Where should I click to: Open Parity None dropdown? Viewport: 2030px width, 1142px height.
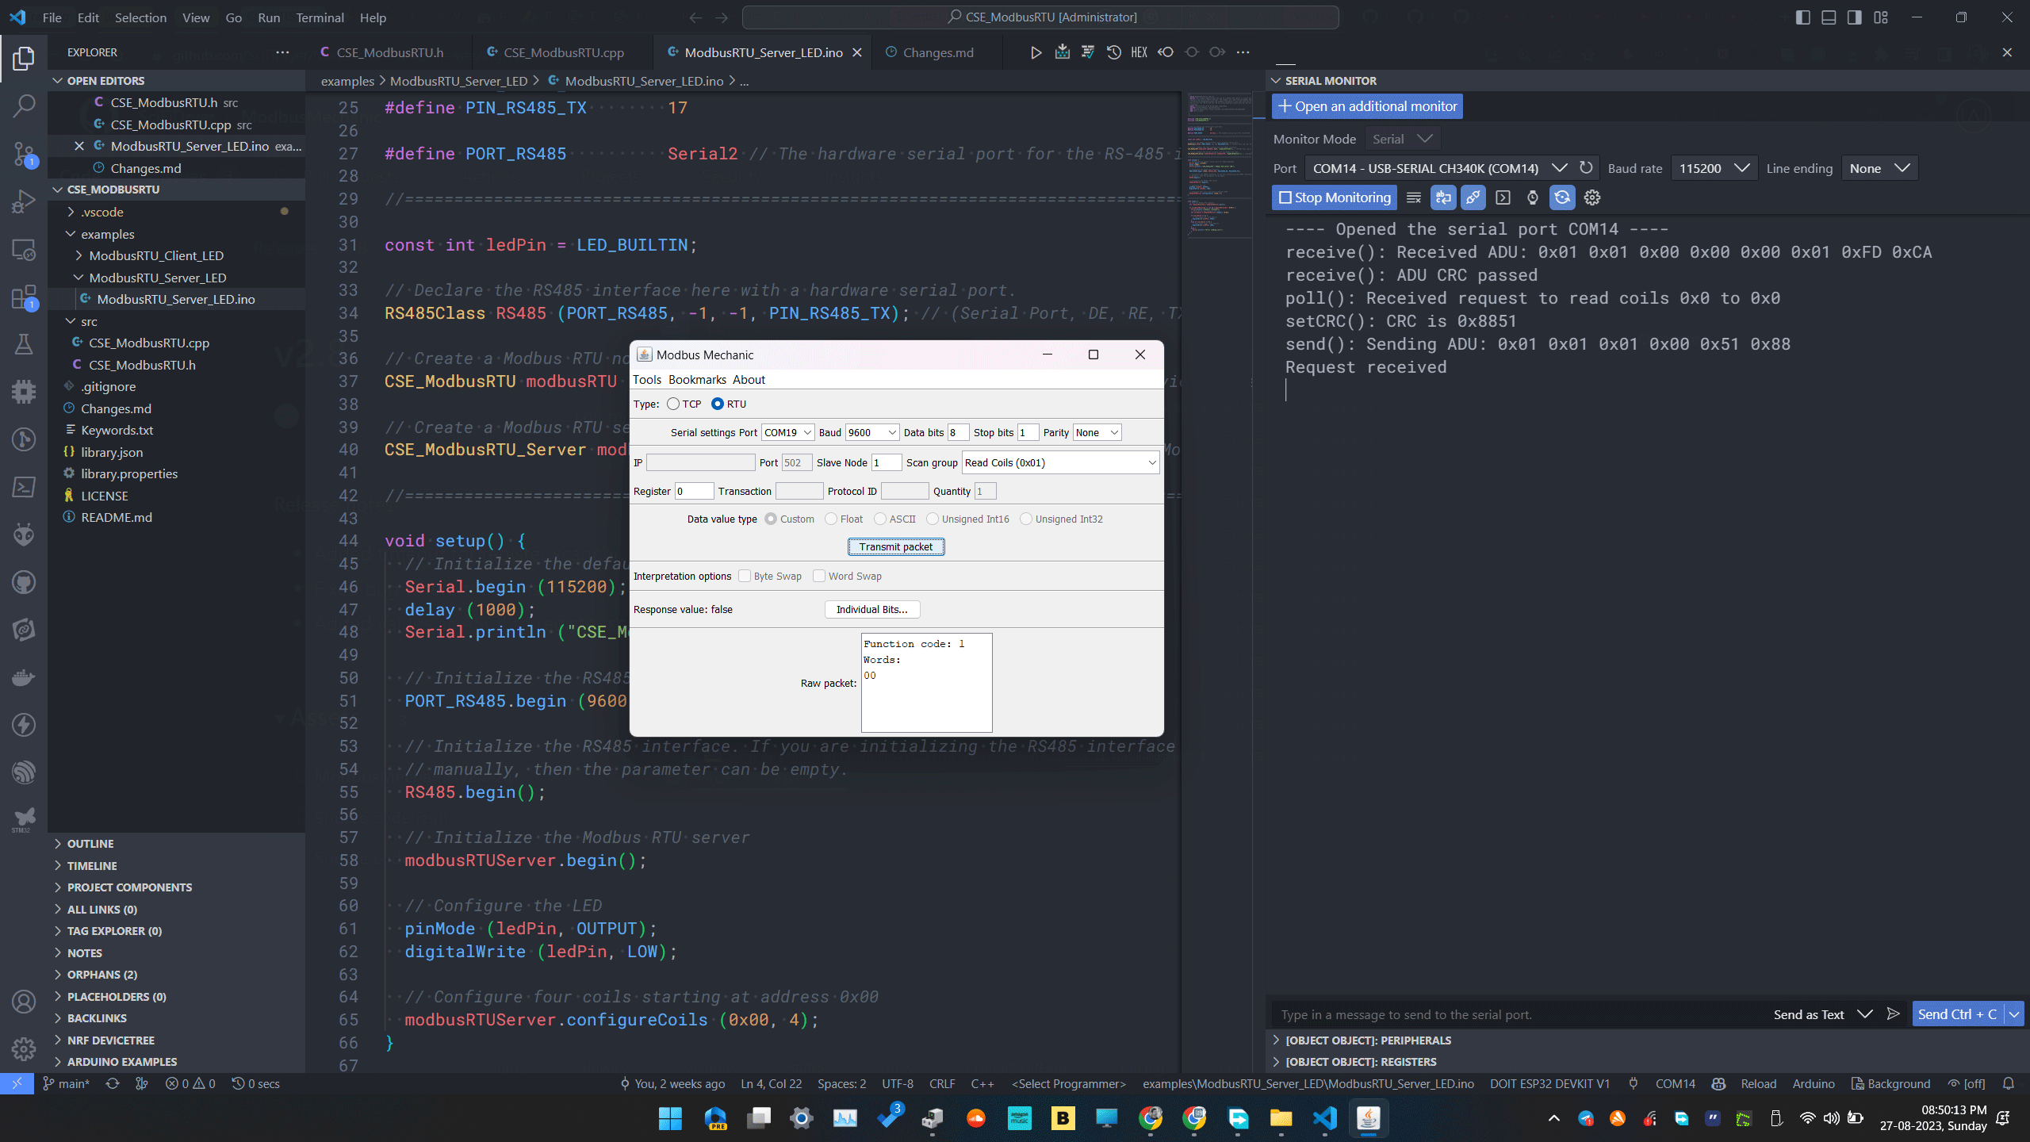click(x=1097, y=432)
